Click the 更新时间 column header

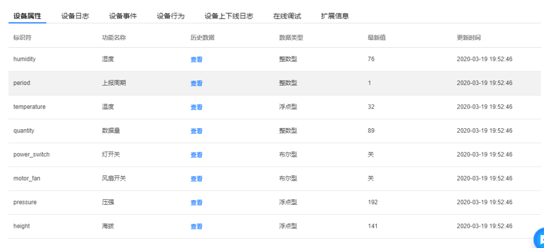[469, 38]
